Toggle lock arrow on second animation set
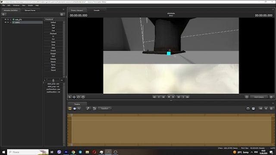 pos(8,22)
